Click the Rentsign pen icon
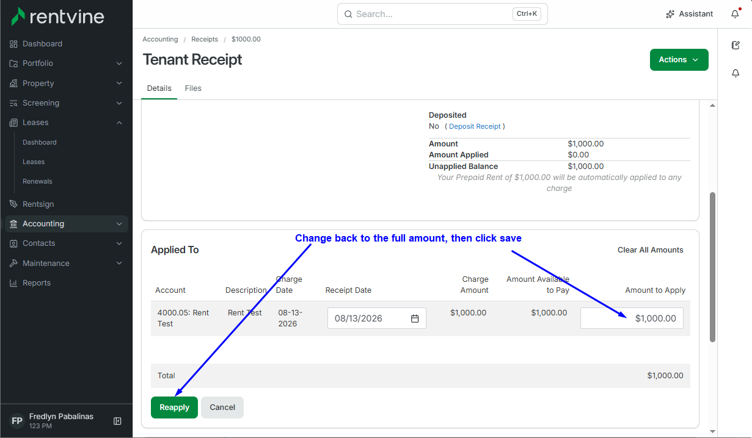 [13, 204]
